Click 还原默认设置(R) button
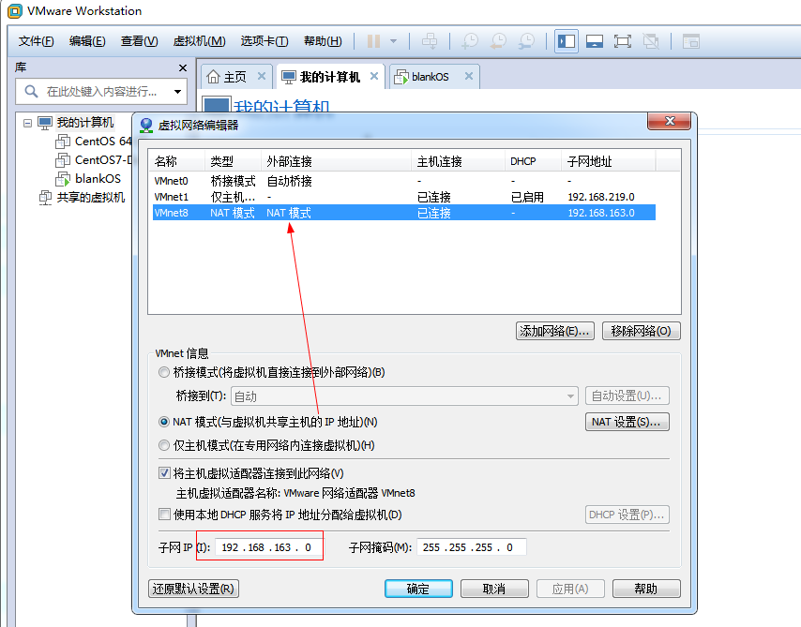Screen dimensions: 801x627 click(x=193, y=589)
